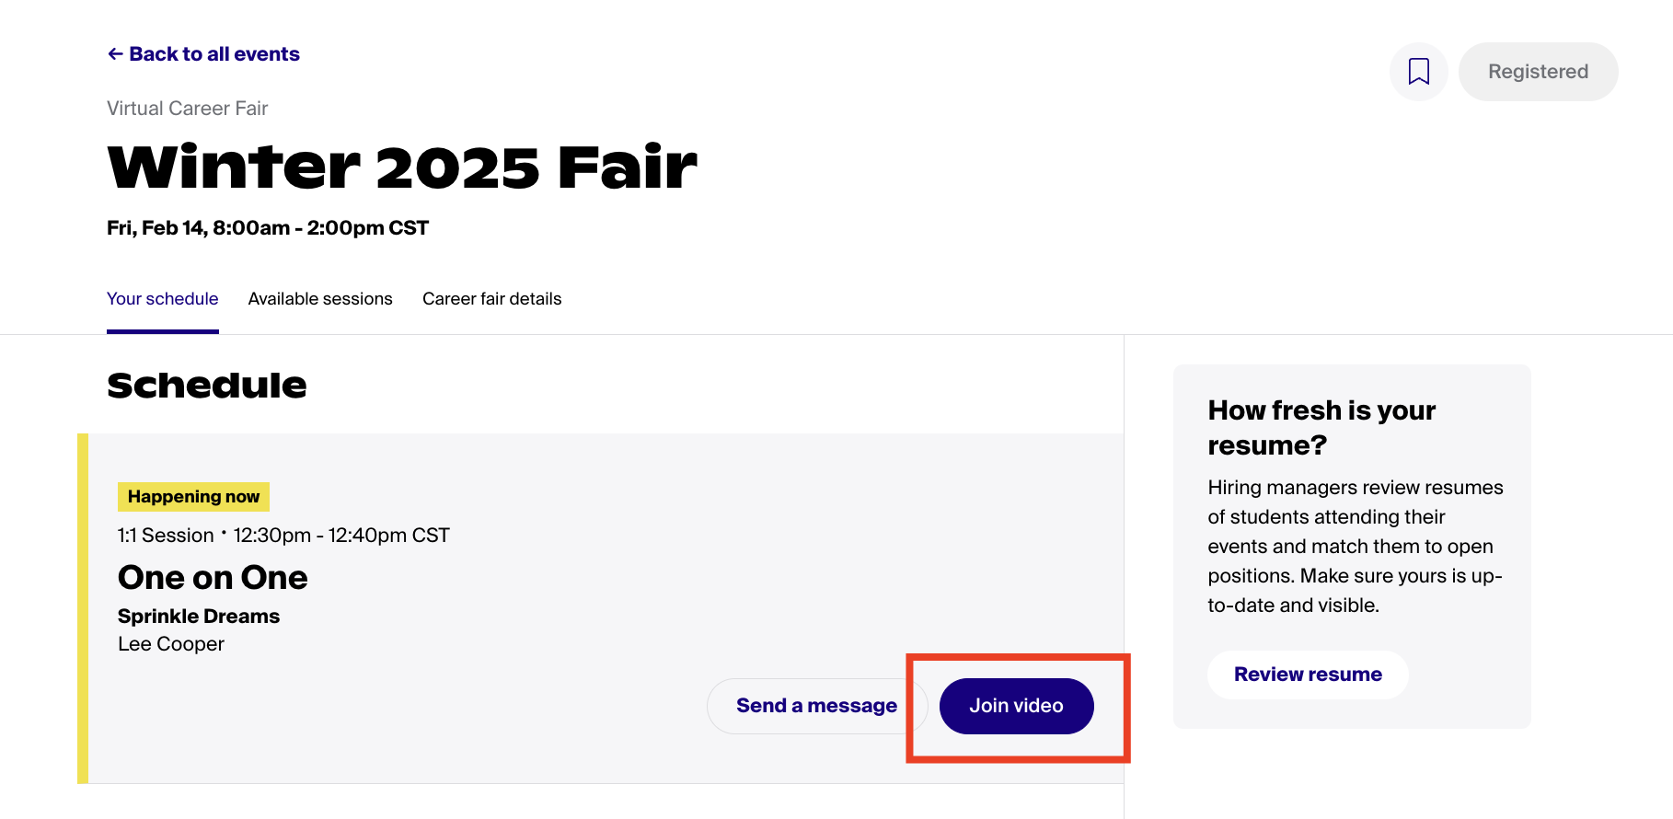Select the Happening now badge
This screenshot has width=1673, height=819.
pos(193,497)
